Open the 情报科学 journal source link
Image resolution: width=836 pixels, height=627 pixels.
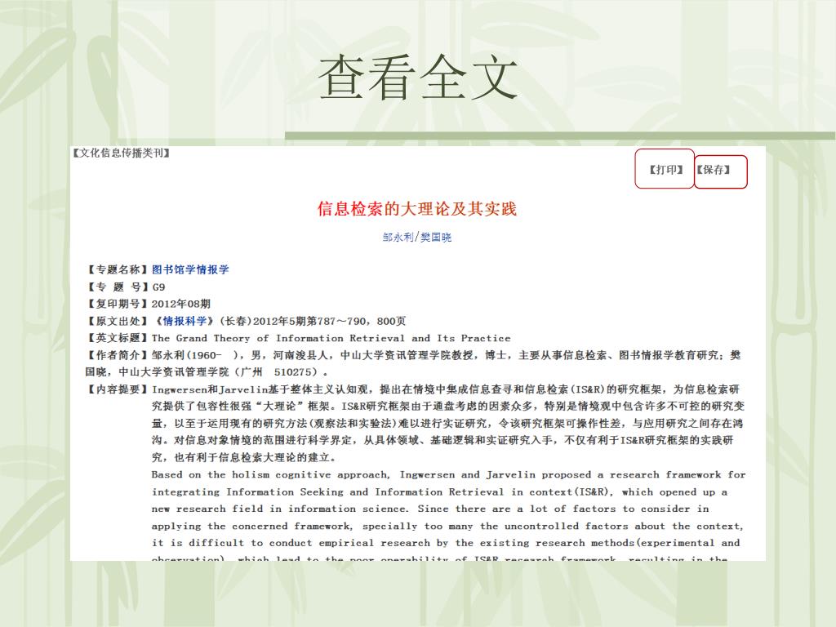click(x=185, y=321)
